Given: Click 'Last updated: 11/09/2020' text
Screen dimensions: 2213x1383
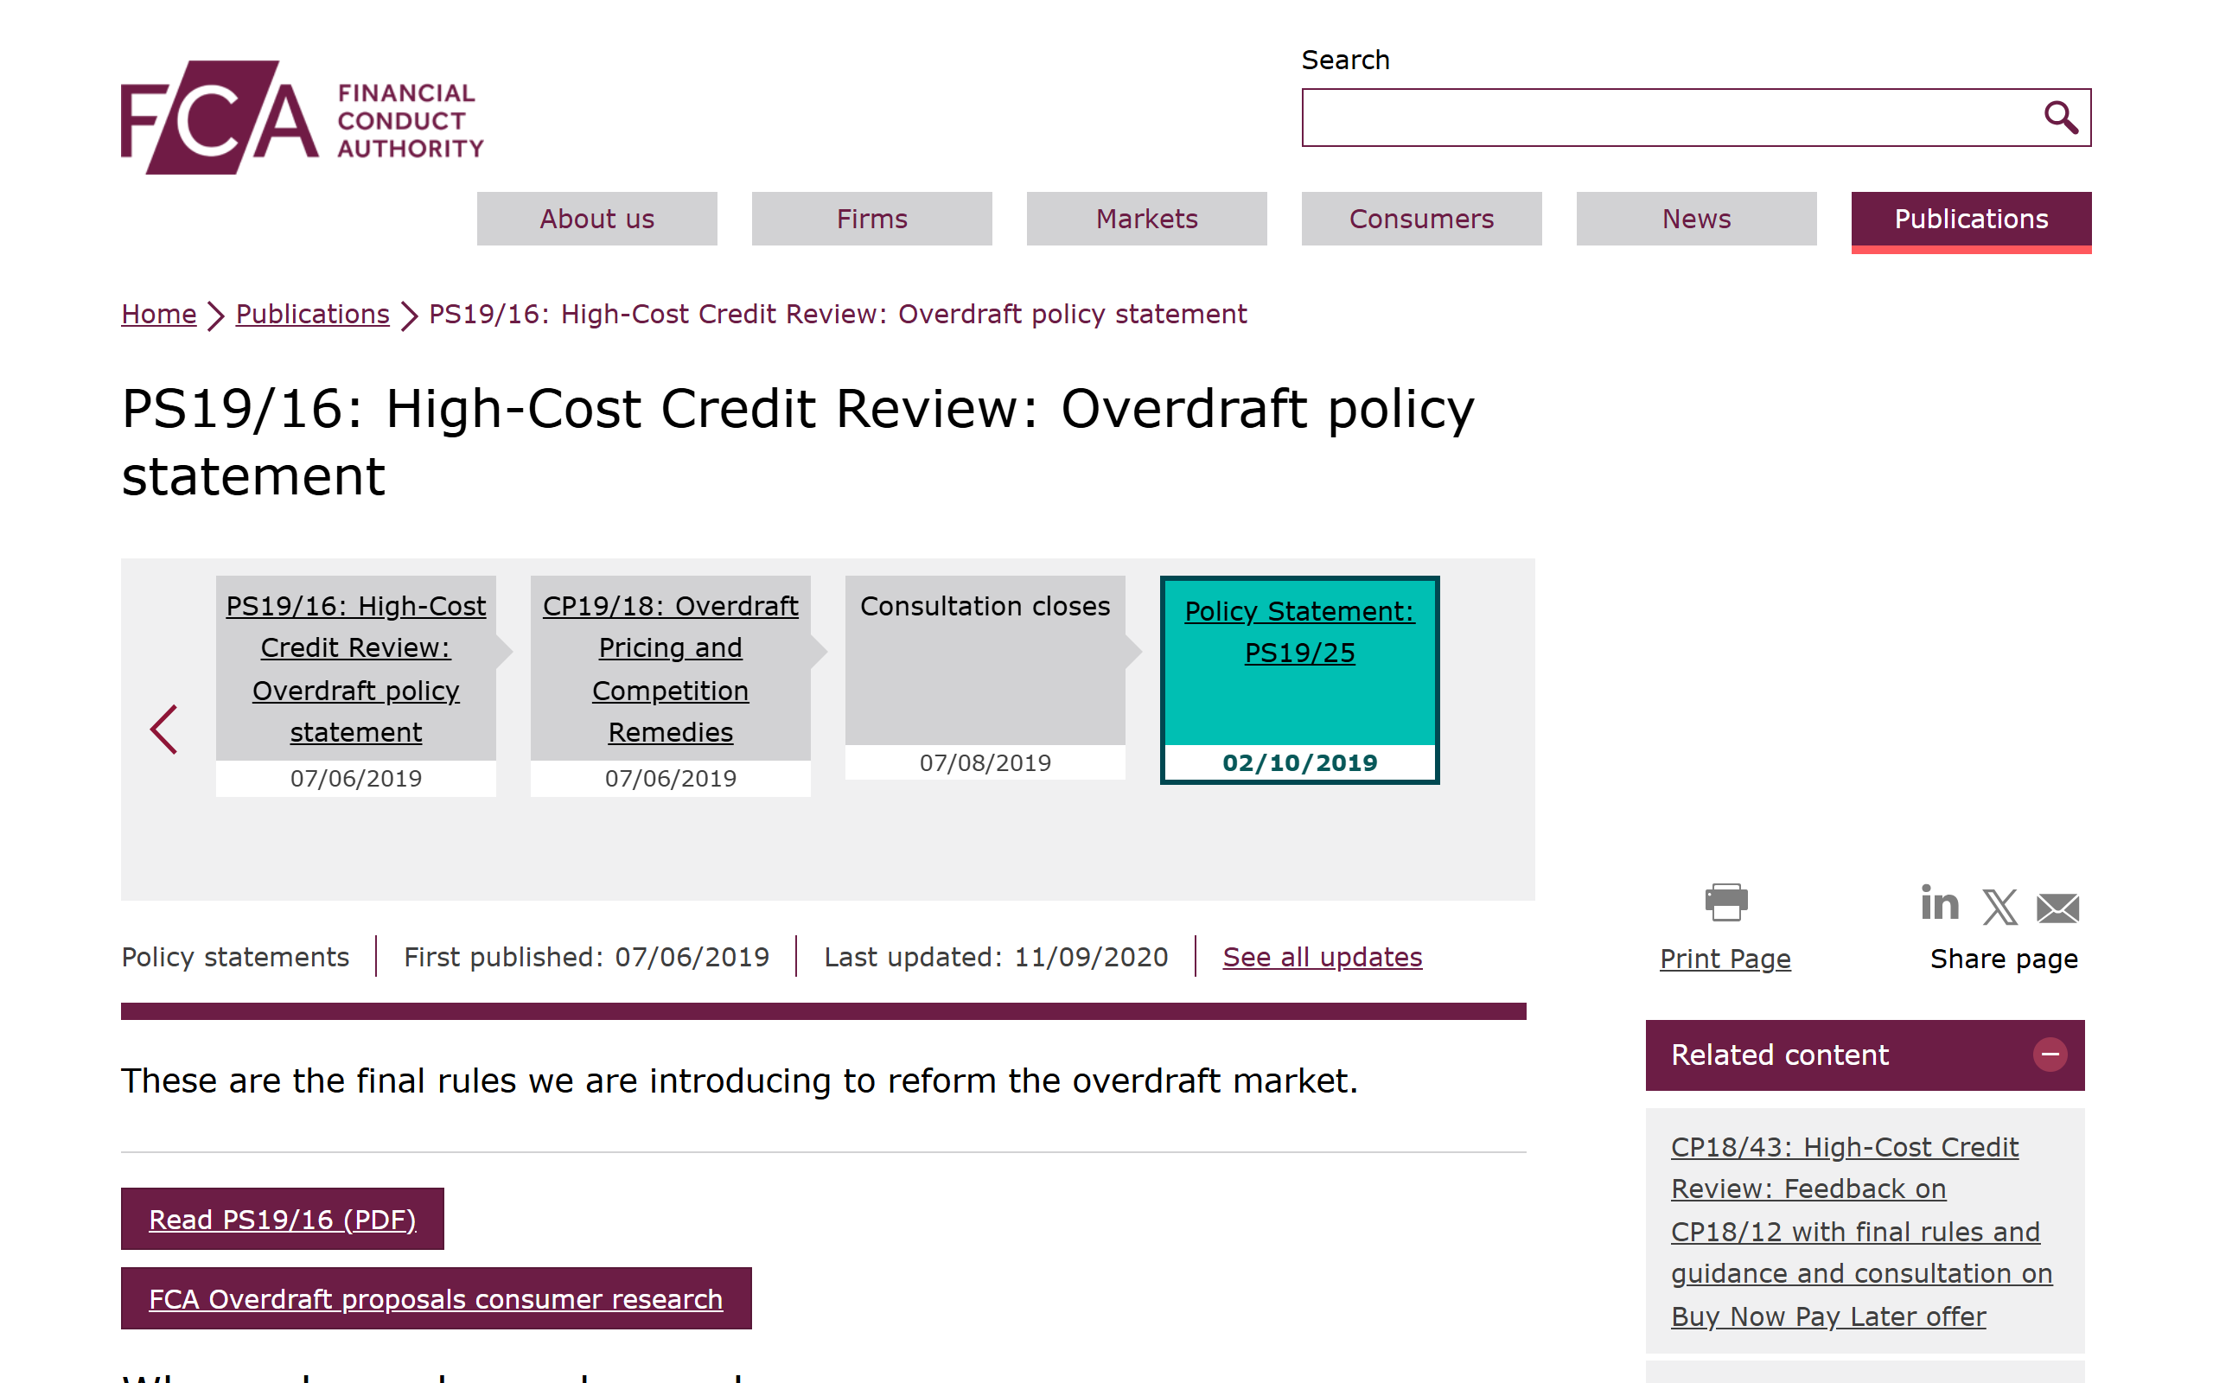Looking at the screenshot, I should pyautogui.click(x=996, y=957).
